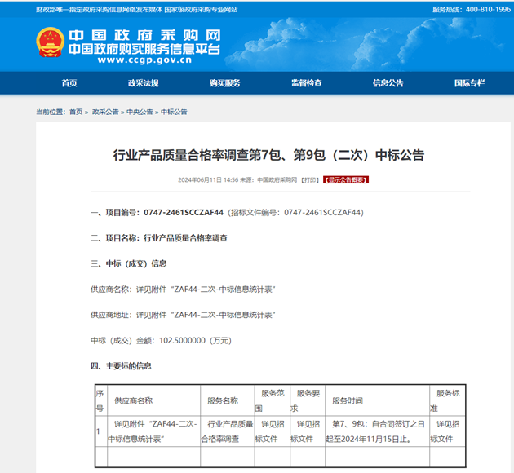
Task: Click the red 显示公告概要 button
Action: pyautogui.click(x=346, y=180)
